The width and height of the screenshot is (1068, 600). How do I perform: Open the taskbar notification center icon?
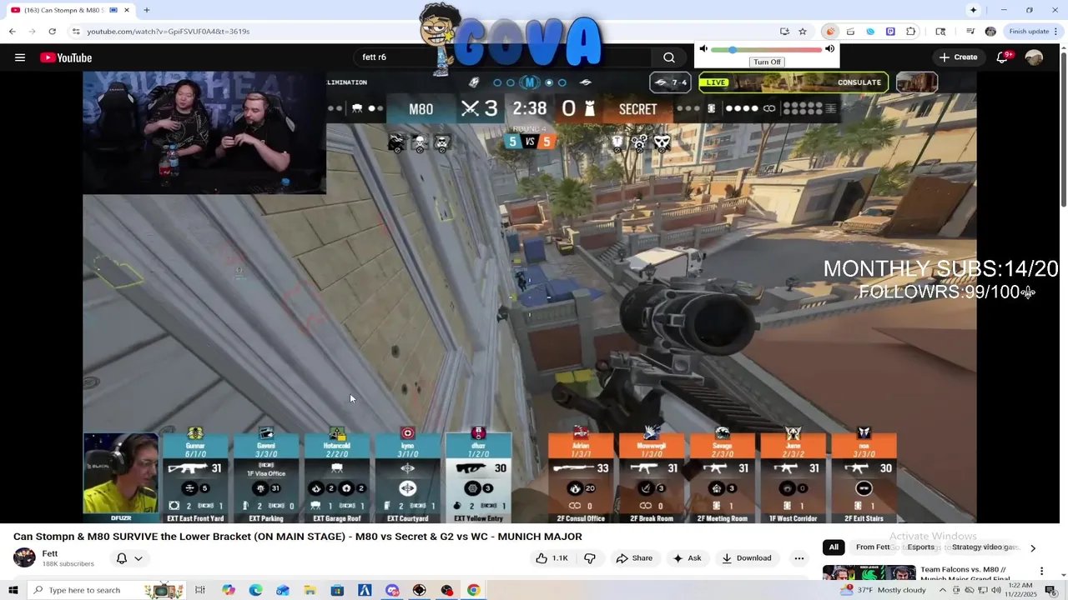(1050, 590)
